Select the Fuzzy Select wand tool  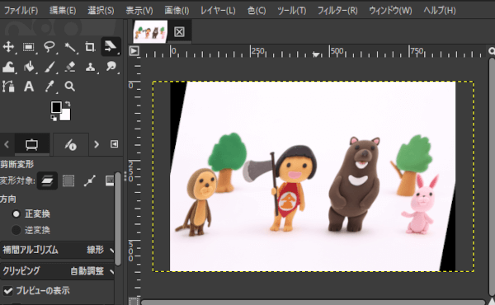[70, 47]
